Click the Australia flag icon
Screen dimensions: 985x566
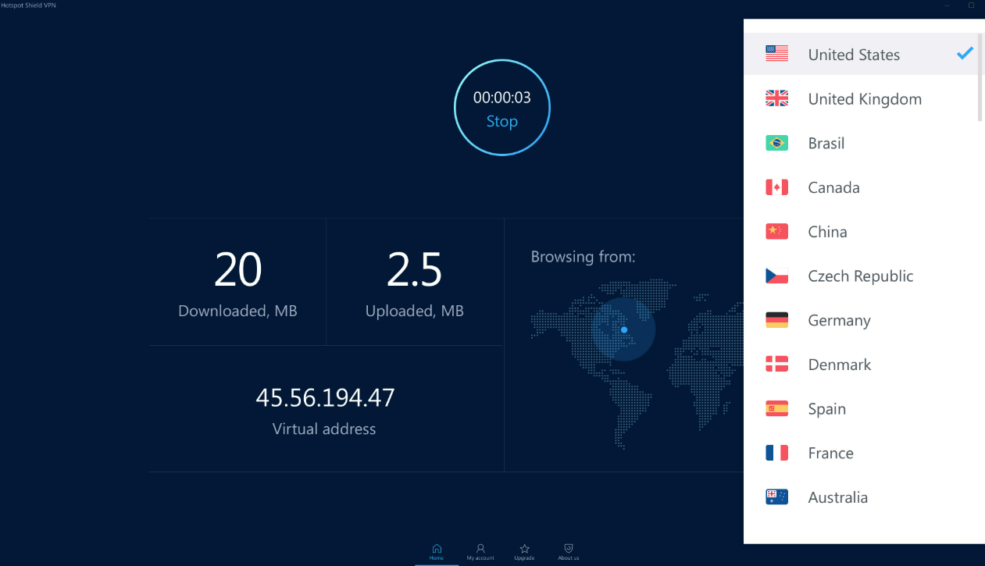776,497
